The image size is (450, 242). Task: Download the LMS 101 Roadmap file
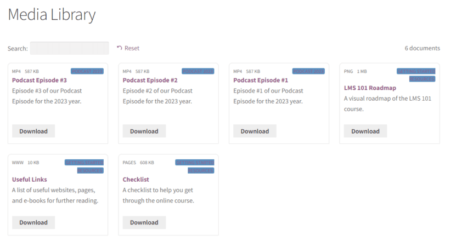click(x=365, y=131)
